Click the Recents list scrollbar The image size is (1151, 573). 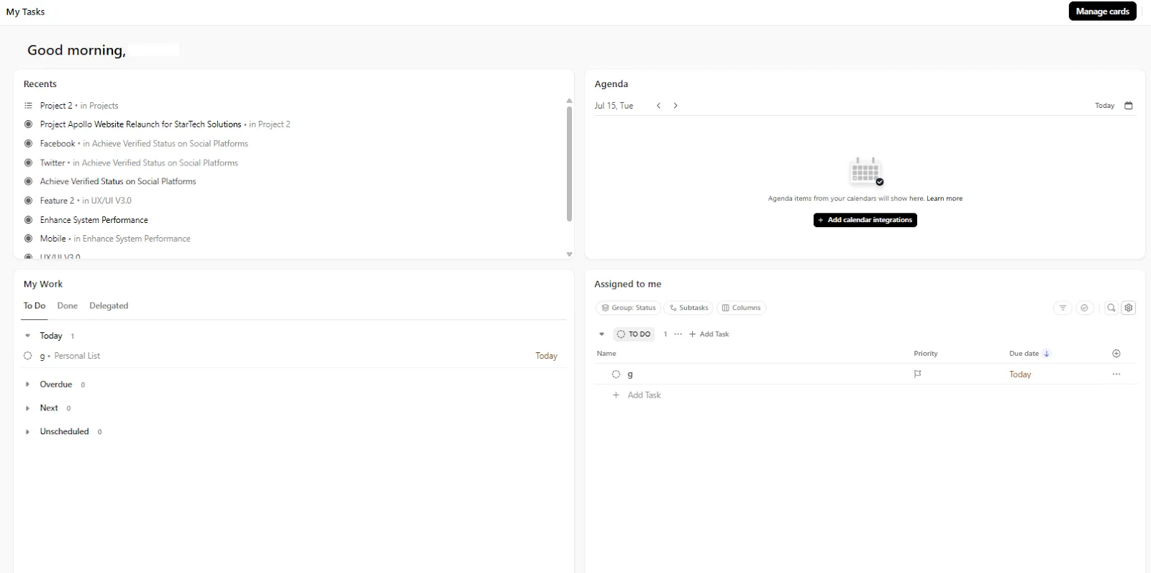coord(569,163)
